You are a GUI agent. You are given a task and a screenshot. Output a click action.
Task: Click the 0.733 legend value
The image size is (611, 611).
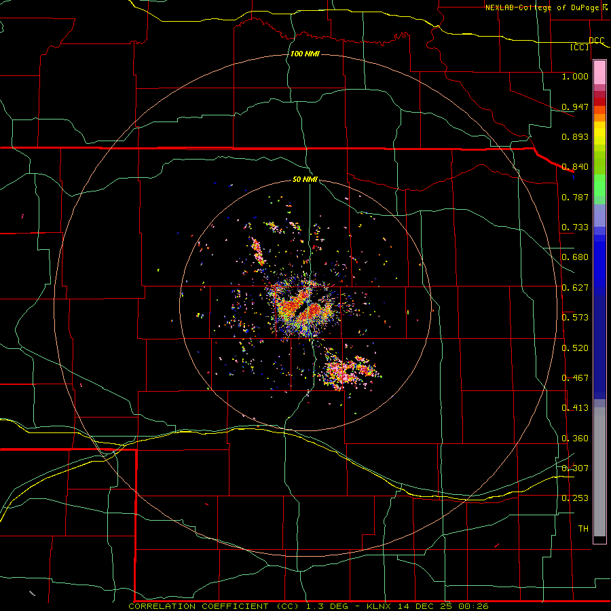click(x=575, y=227)
